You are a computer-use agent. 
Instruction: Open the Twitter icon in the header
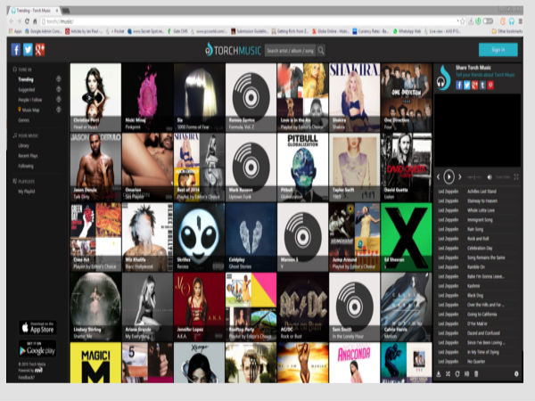click(28, 50)
